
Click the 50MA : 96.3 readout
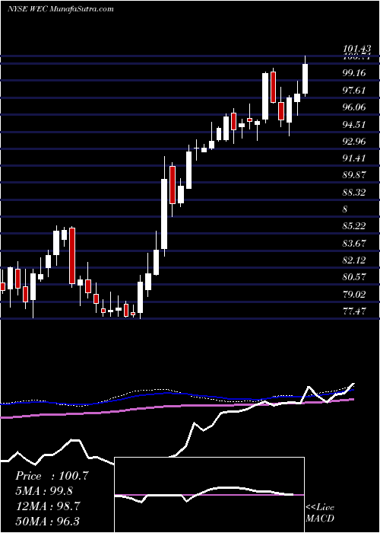[x=47, y=521]
